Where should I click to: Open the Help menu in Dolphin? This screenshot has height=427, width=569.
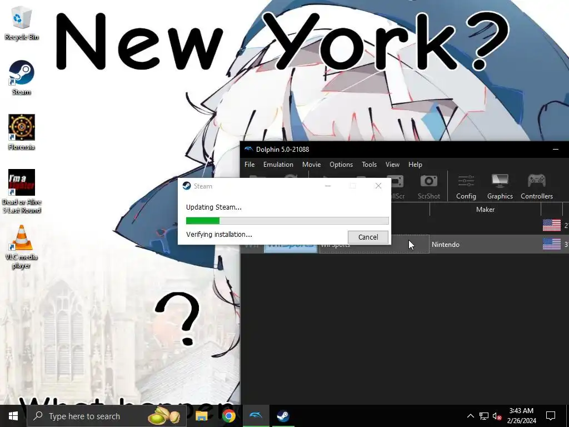pos(415,165)
